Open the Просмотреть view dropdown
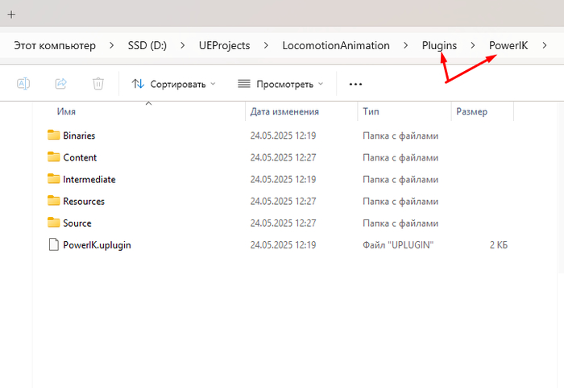Viewport: 564px width, 388px height. click(x=280, y=84)
